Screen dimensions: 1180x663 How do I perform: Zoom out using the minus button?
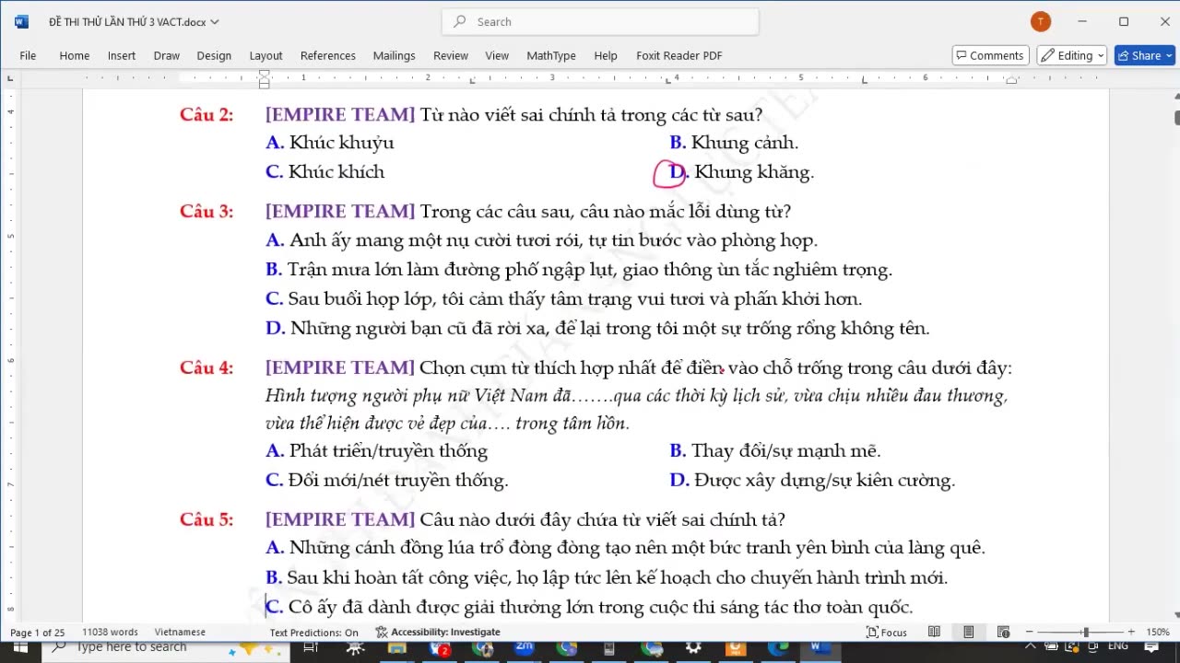(x=1031, y=633)
